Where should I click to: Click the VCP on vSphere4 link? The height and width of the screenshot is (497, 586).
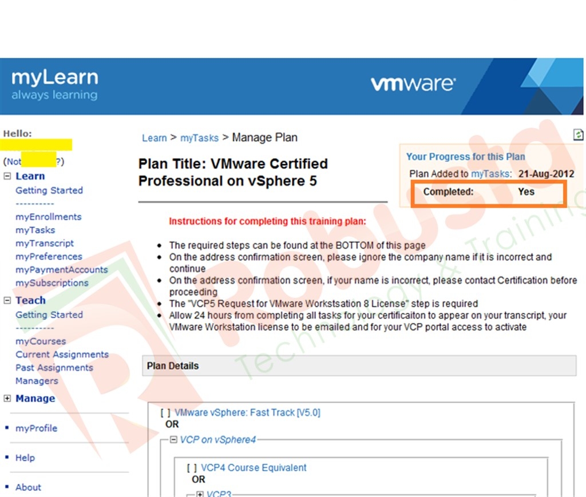tap(218, 439)
